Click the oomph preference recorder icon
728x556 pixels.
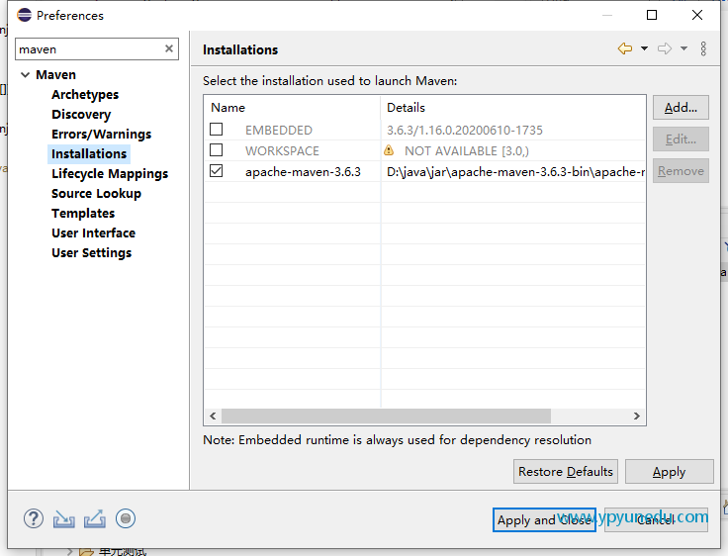(126, 518)
